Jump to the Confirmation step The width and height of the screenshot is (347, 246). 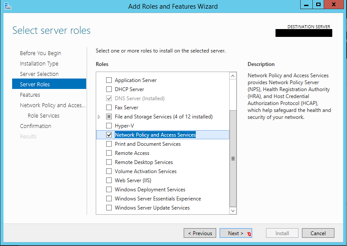click(36, 126)
